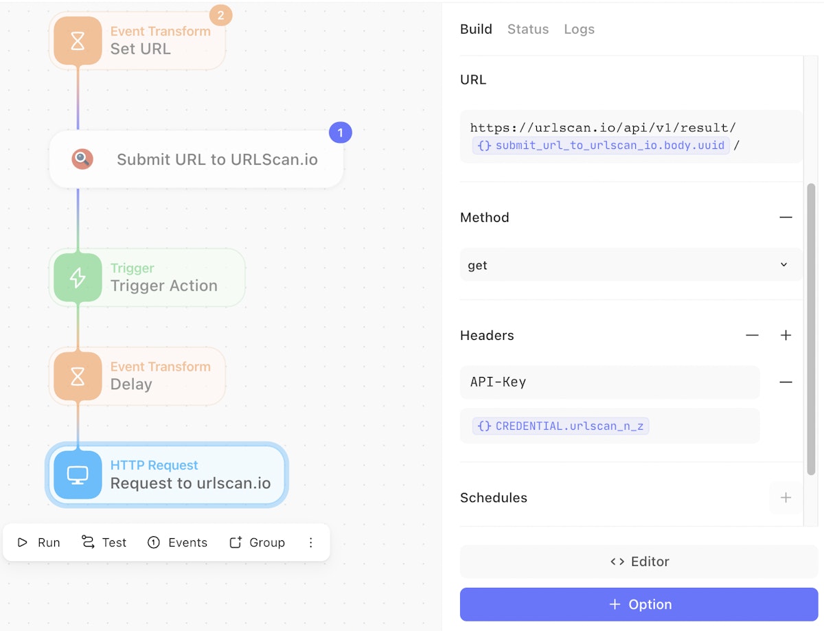Click the Set URL hourglass icon
The width and height of the screenshot is (824, 631).
point(78,41)
